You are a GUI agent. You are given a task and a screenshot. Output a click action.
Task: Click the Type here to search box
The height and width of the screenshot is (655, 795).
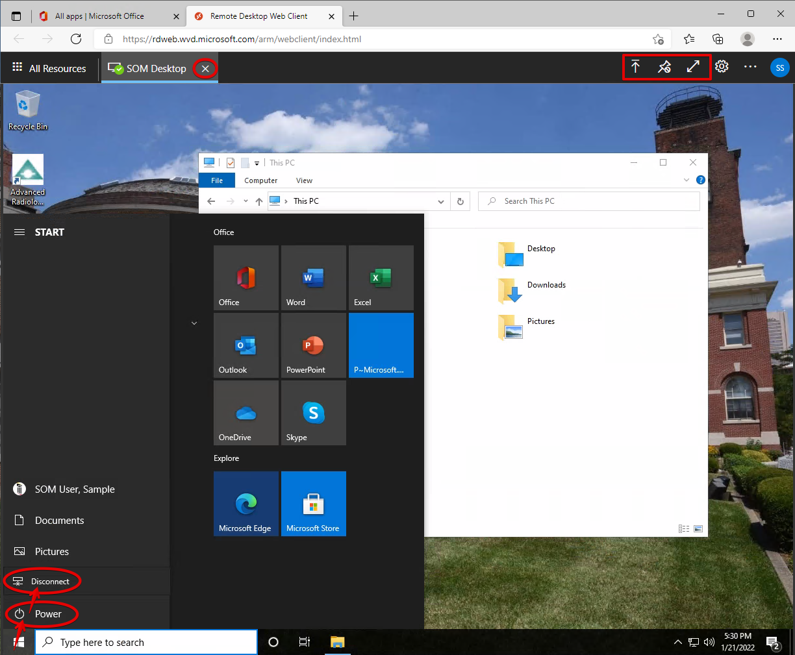[x=146, y=642]
